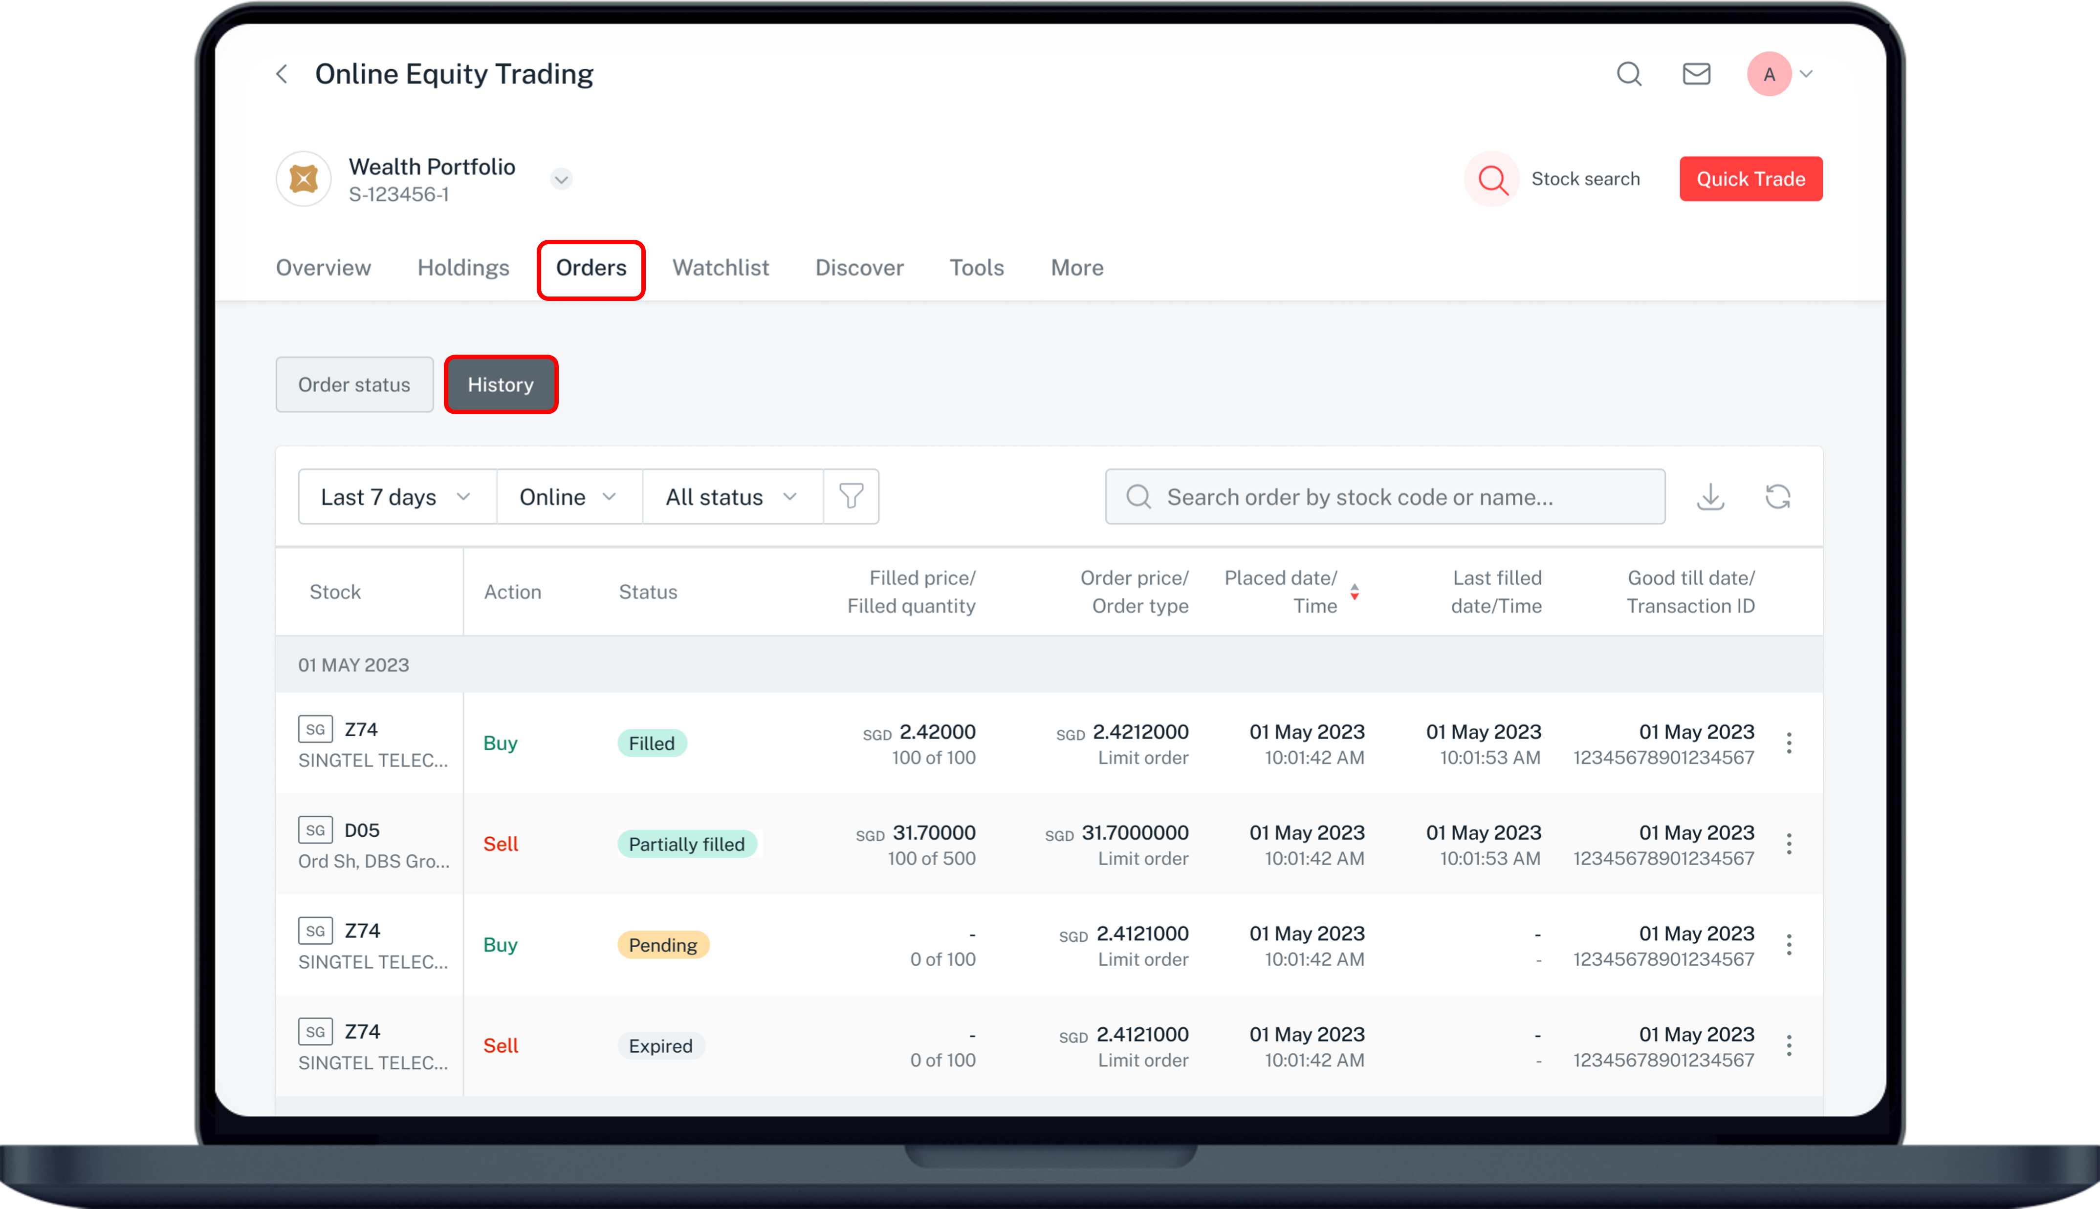The image size is (2100, 1209).
Task: Click the back arrow icon
Action: (283, 74)
